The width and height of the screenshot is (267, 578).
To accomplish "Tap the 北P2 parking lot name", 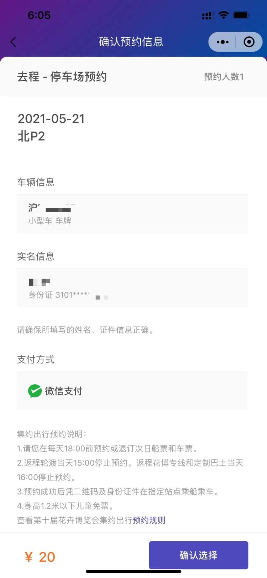I will [31, 136].
